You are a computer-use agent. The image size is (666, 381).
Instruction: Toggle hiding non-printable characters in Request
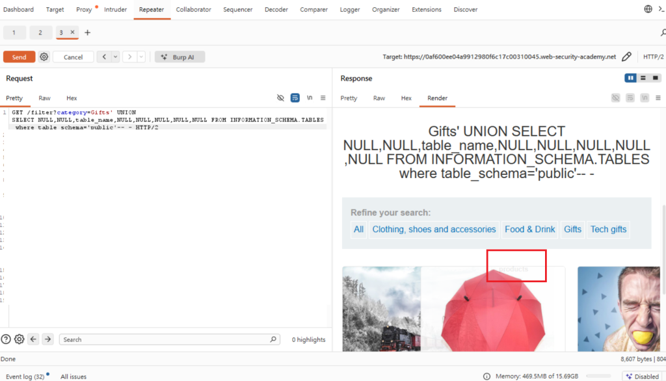[x=280, y=98]
